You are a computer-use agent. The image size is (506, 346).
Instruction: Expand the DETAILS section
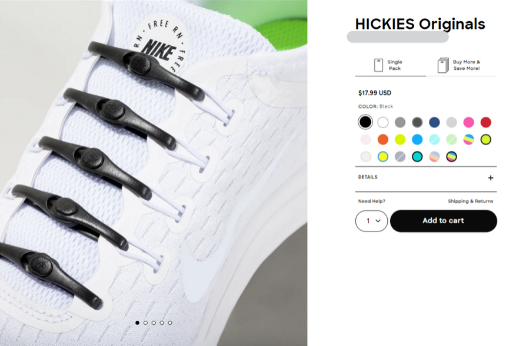coord(425,177)
